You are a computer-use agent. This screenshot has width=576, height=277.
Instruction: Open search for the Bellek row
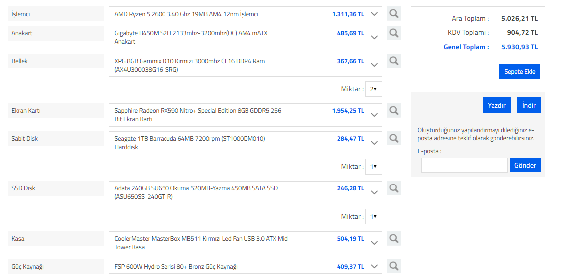pyautogui.click(x=394, y=61)
